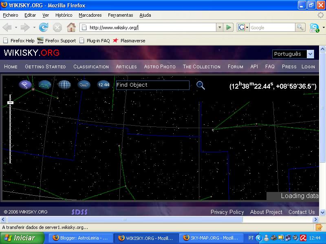Click the Google search box
The height and width of the screenshot is (244, 326).
click(x=272, y=27)
